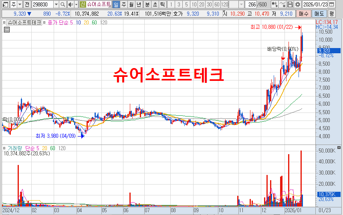Close the volume panel with the x icon
Image resolution: width=343 pixels, height=215 pixels.
click(x=339, y=148)
